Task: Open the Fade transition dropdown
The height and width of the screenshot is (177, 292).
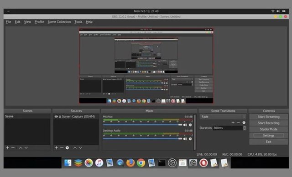Action: click(223, 117)
